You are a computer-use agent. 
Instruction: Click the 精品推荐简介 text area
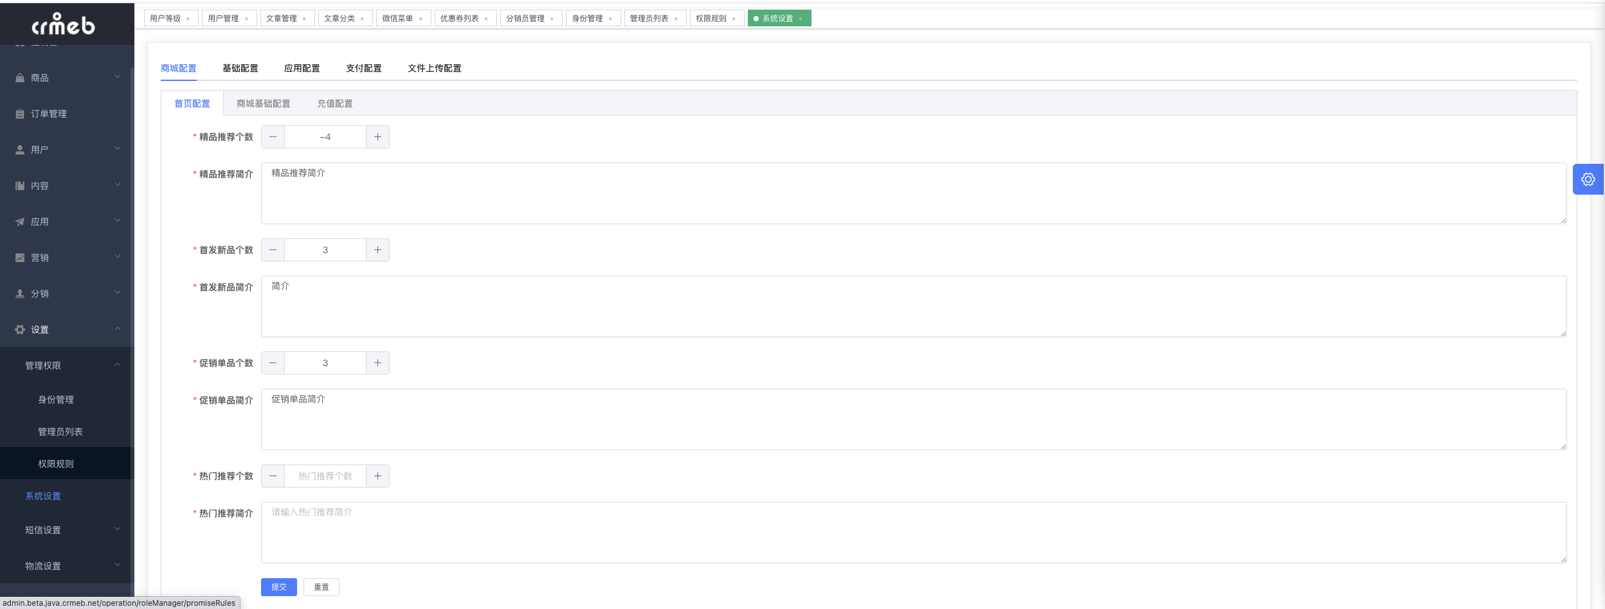914,193
